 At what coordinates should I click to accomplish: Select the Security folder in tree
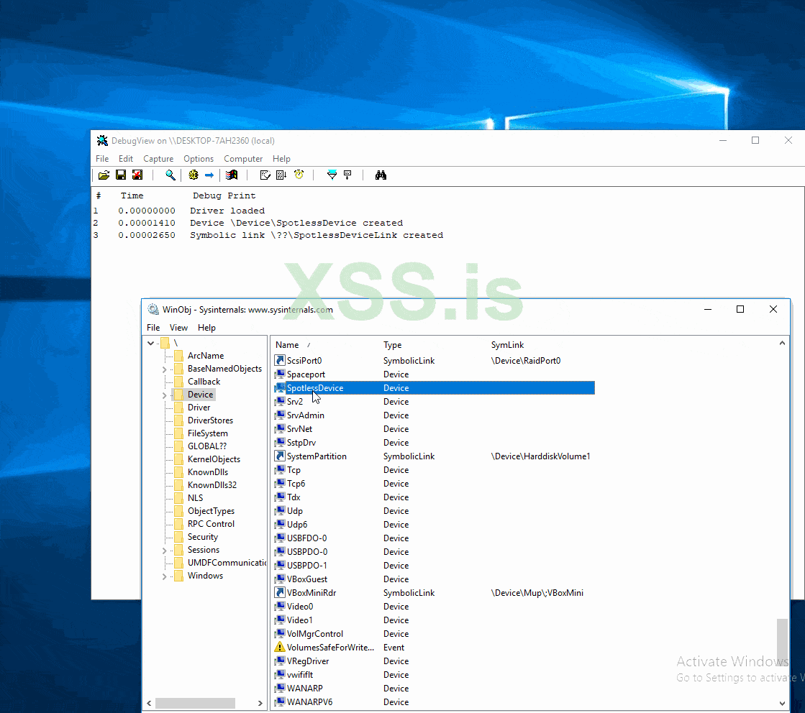[203, 536]
